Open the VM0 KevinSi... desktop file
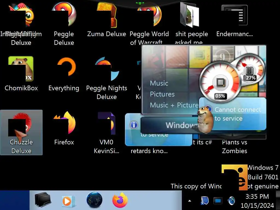This screenshot has width=280, height=210. point(107,133)
